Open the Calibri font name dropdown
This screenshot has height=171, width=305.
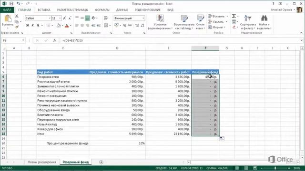50,18
